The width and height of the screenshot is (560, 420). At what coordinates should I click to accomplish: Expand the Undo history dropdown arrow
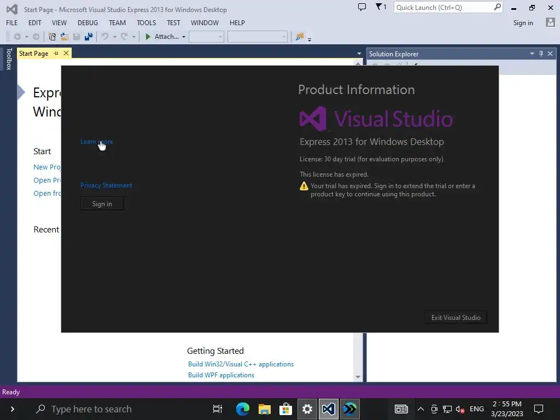(x=115, y=37)
